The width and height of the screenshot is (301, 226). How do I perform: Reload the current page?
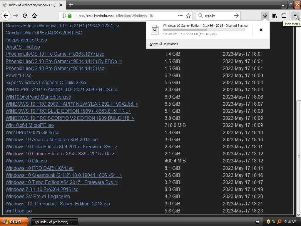tap(25, 16)
